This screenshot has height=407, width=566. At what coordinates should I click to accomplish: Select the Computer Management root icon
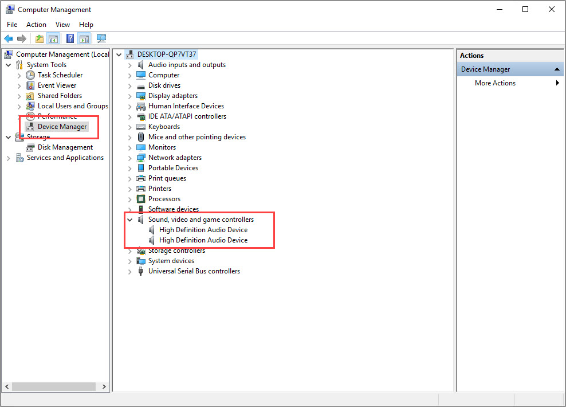8,54
